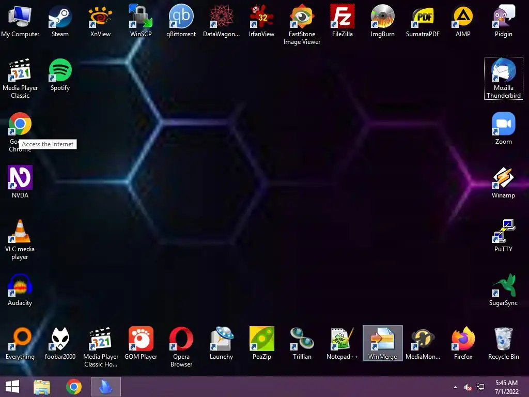Viewport: 529px width, 397px height.
Task: Launch Chrome from the taskbar
Action: [x=74, y=387]
